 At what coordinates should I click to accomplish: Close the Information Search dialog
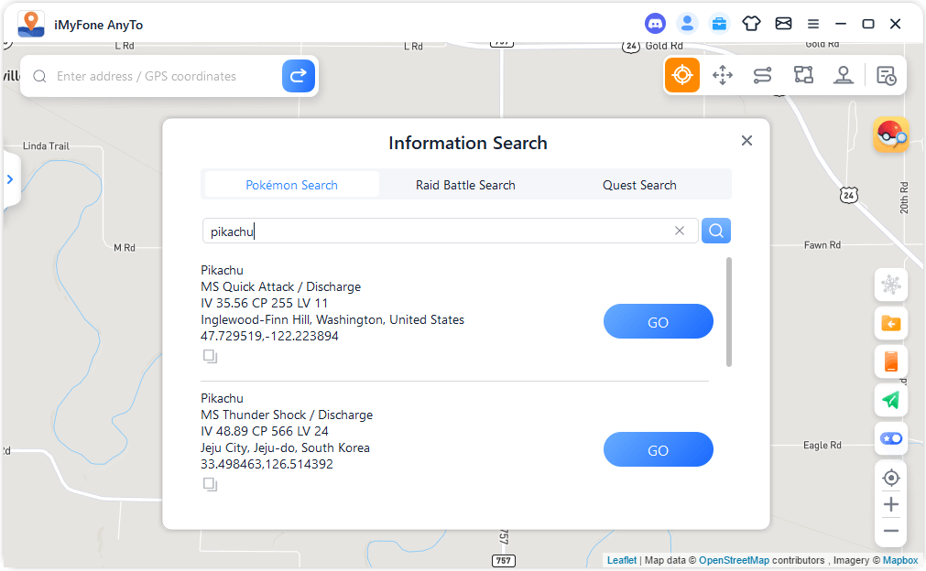pyautogui.click(x=746, y=140)
